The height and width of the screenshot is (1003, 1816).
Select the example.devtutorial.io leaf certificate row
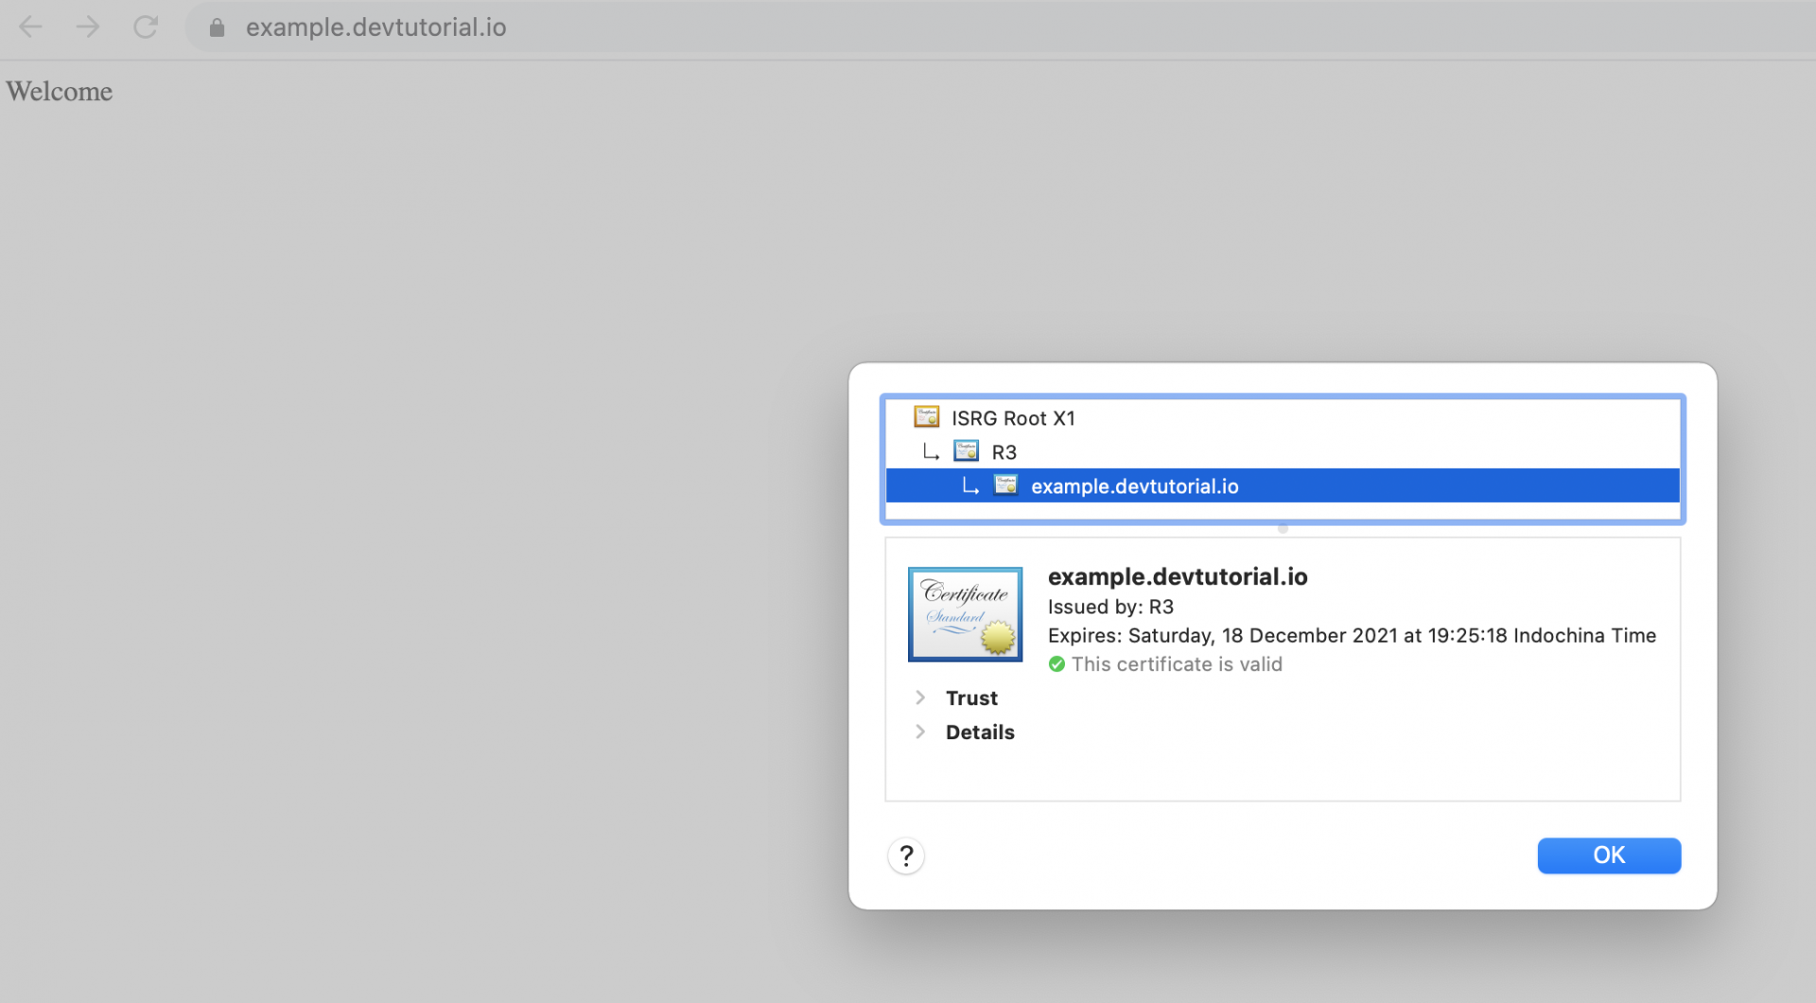point(1283,486)
